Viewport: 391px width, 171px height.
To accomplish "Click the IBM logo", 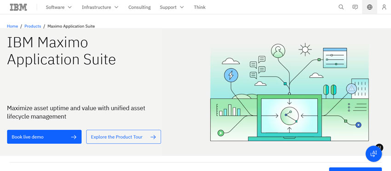I will tap(18, 7).
